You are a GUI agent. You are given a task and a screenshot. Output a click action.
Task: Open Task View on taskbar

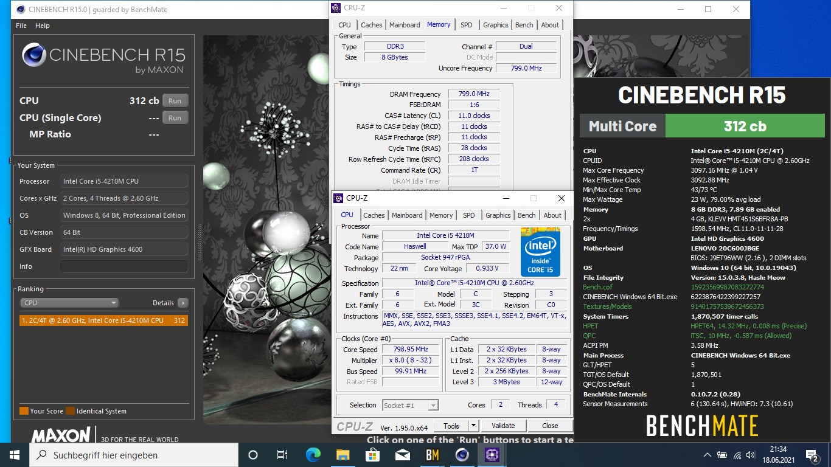(x=282, y=455)
